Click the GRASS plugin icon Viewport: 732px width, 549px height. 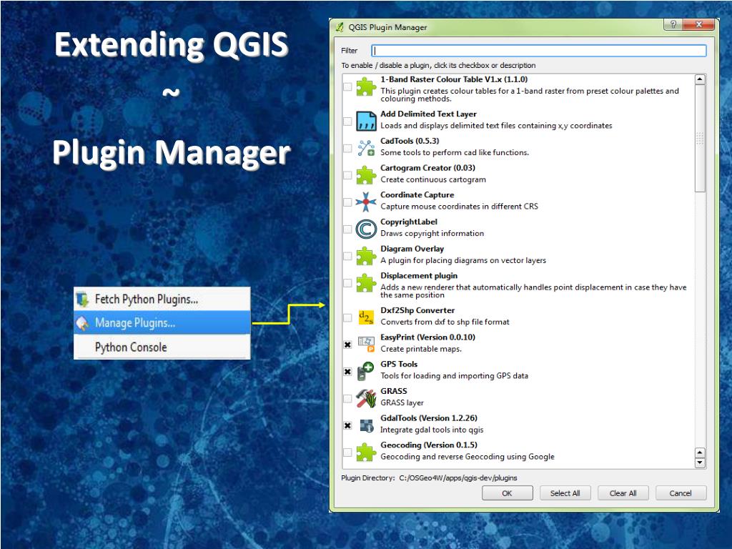[366, 398]
